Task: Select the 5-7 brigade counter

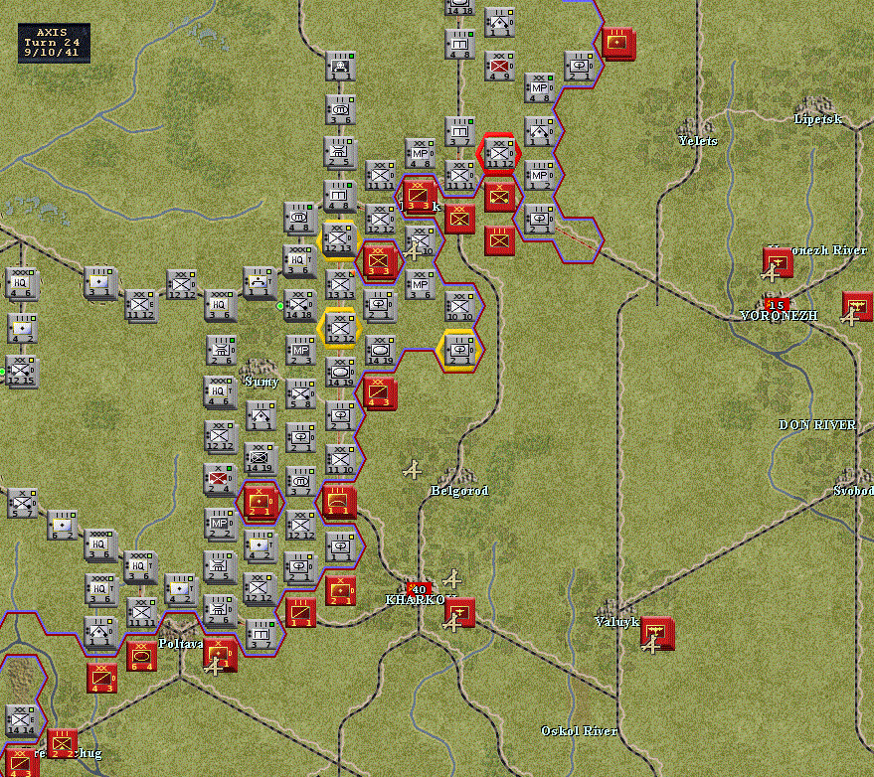Action: pos(22,503)
